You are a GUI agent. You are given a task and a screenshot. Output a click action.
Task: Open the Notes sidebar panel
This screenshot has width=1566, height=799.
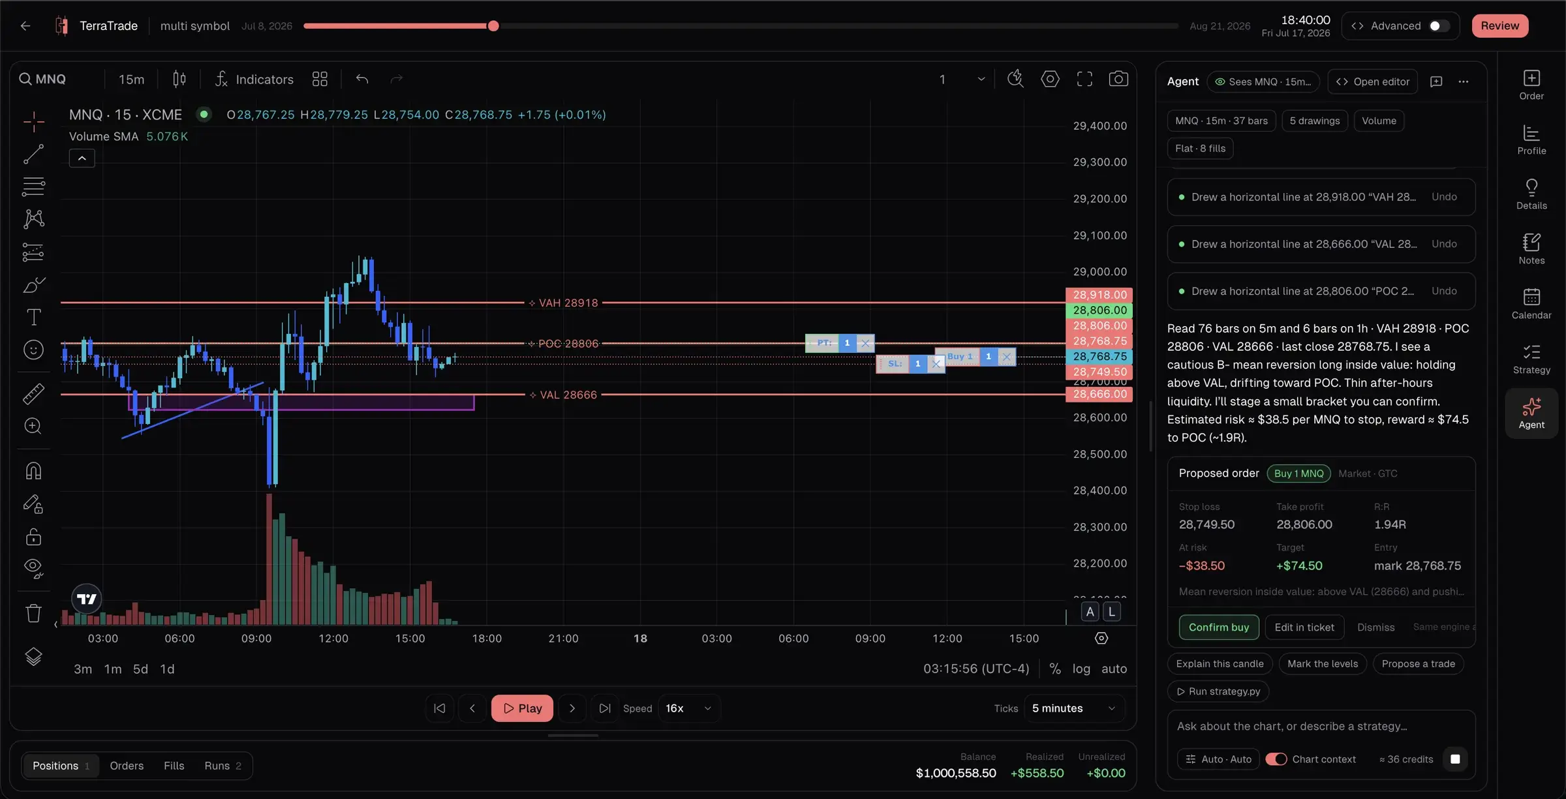[1531, 249]
